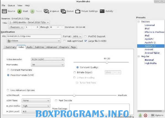The image size is (165, 118).
Task: Select the High Profile preset
Action: tap(151, 63)
